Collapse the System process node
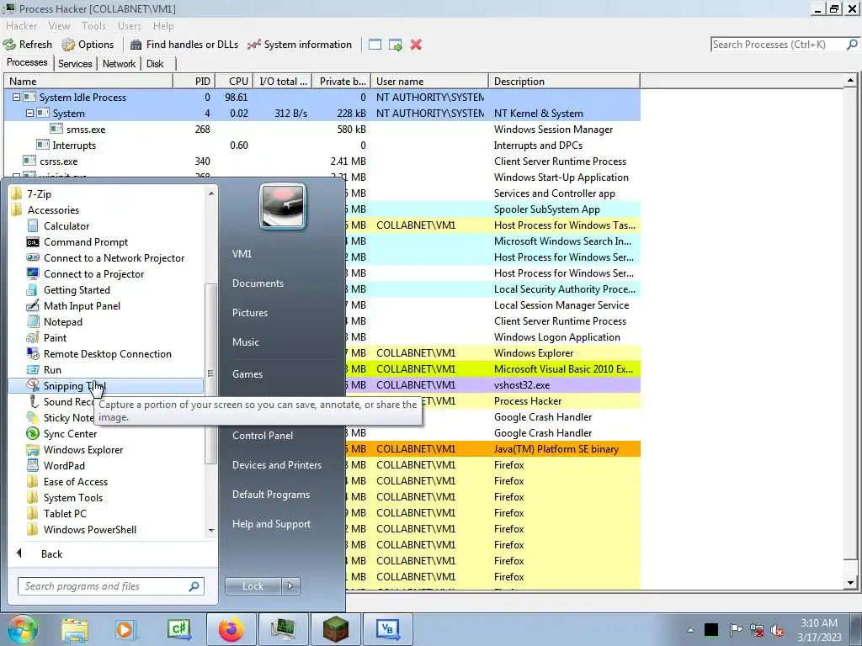The image size is (862, 646). (29, 114)
